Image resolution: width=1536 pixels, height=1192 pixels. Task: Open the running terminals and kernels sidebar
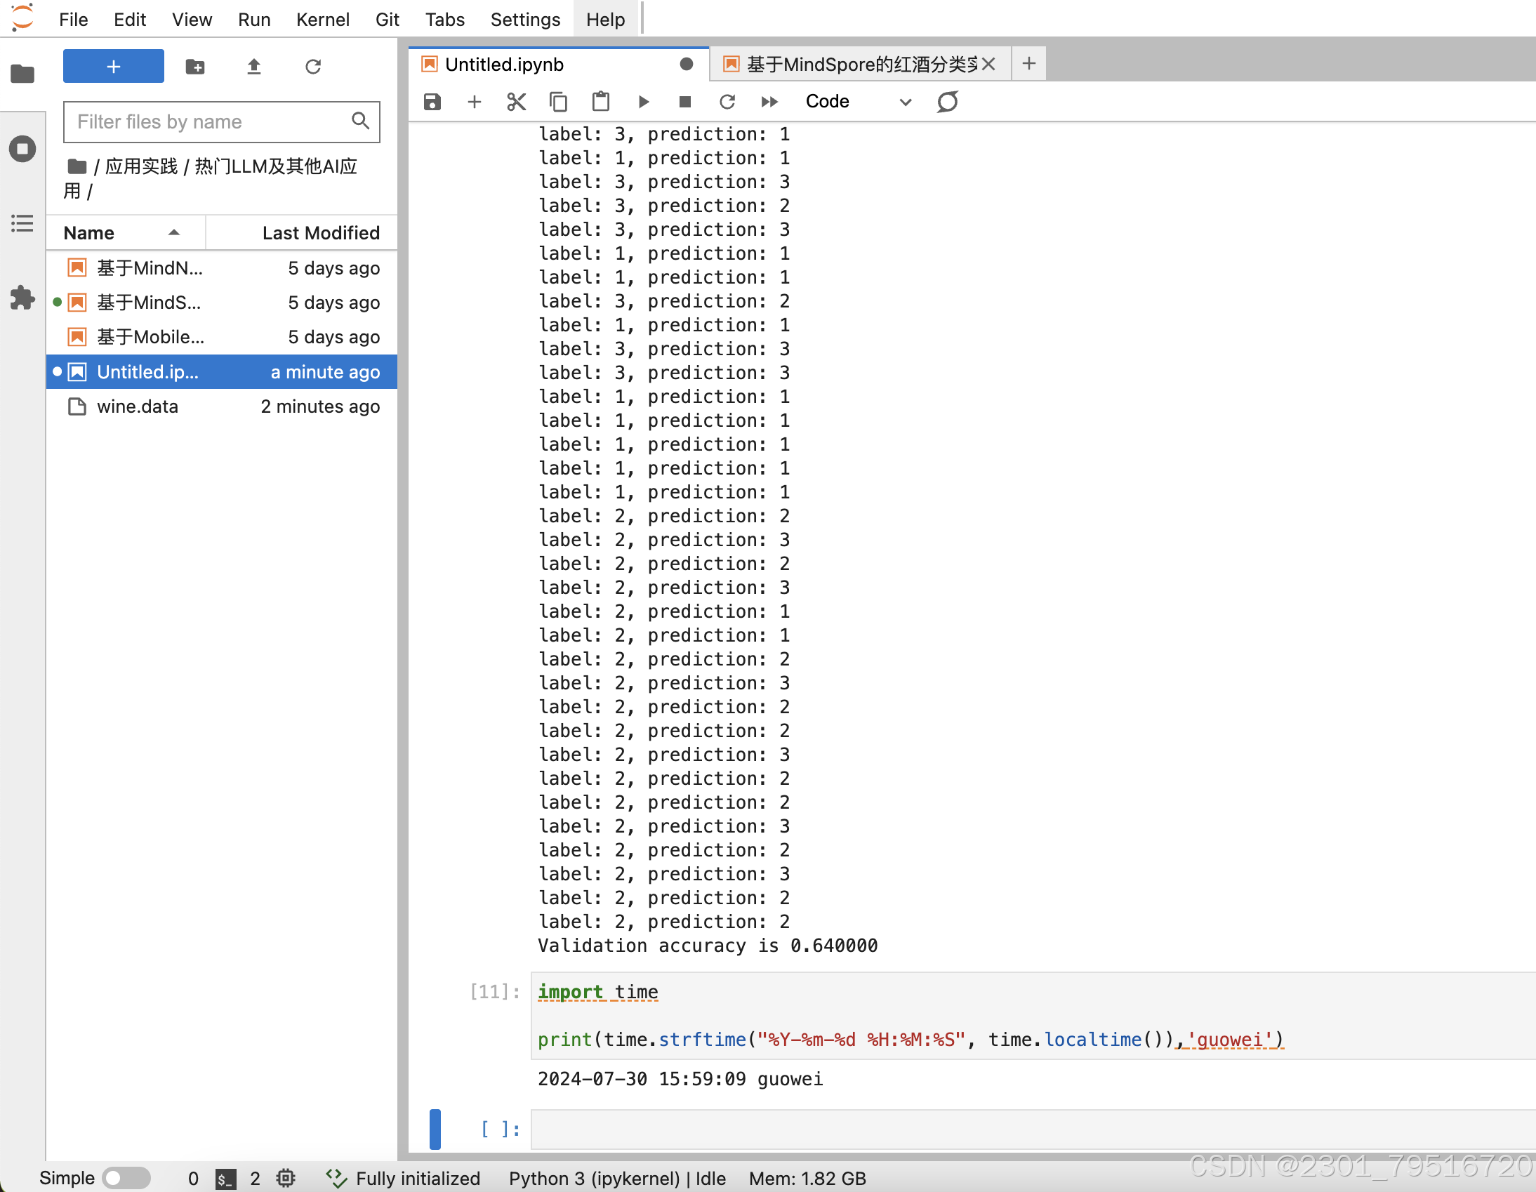coord(22,149)
